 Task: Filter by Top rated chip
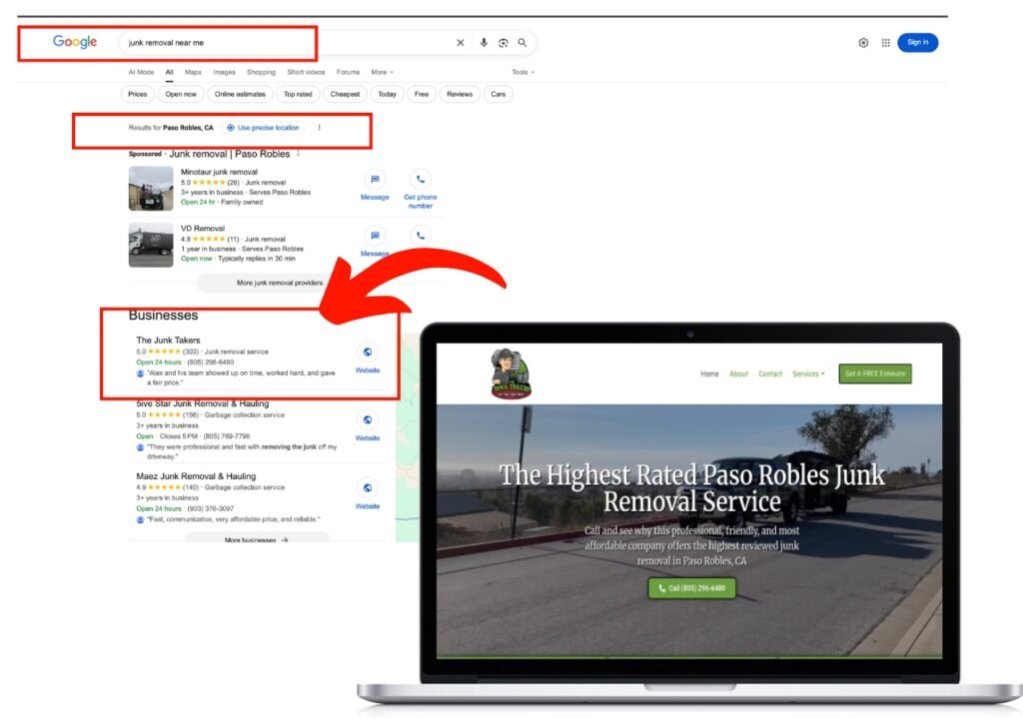pos(298,95)
